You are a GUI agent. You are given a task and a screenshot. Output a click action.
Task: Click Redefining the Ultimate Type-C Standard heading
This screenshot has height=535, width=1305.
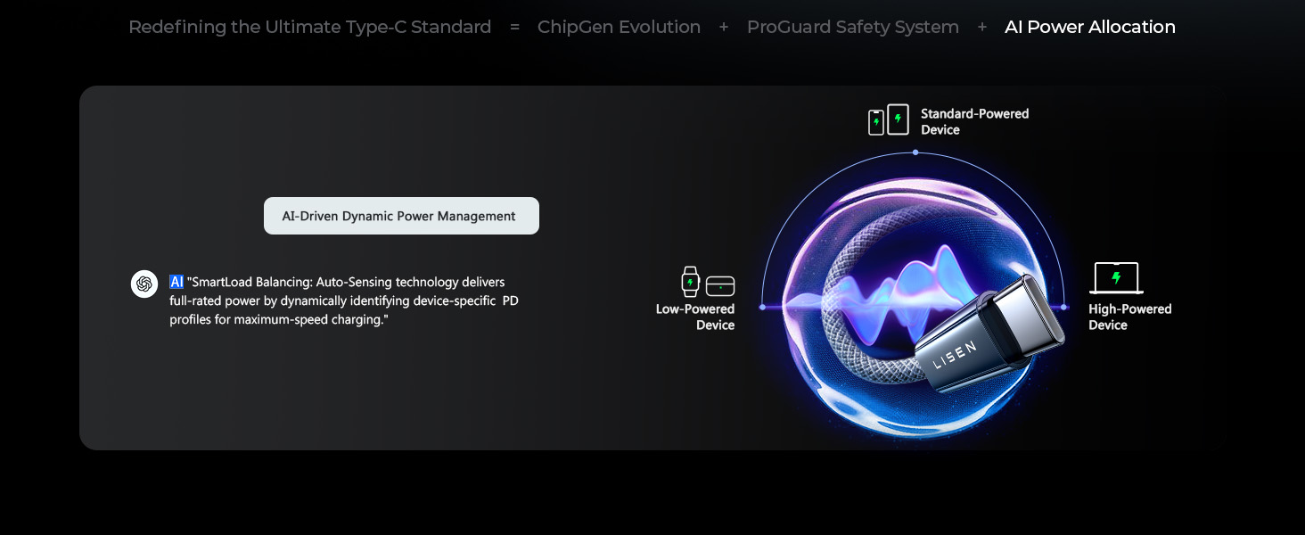[309, 28]
